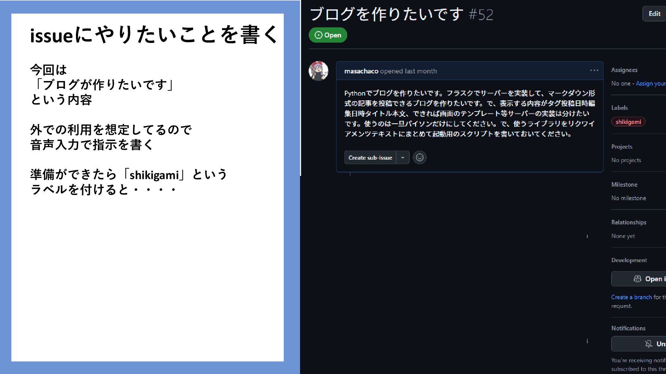The height and width of the screenshot is (374, 666).
Task: Open the Assignees section settings
Action: coord(624,70)
